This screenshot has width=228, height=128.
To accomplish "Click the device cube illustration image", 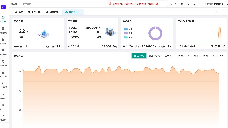I will [111, 32].
